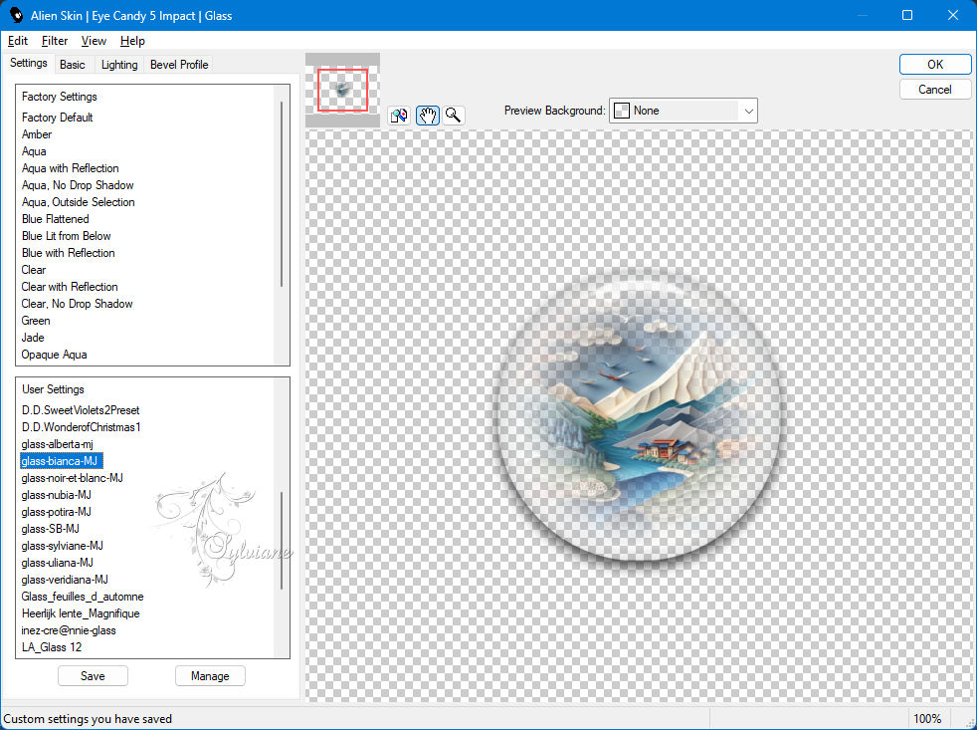Select the Opaque Aqua preset
The image size is (977, 730).
pos(54,355)
